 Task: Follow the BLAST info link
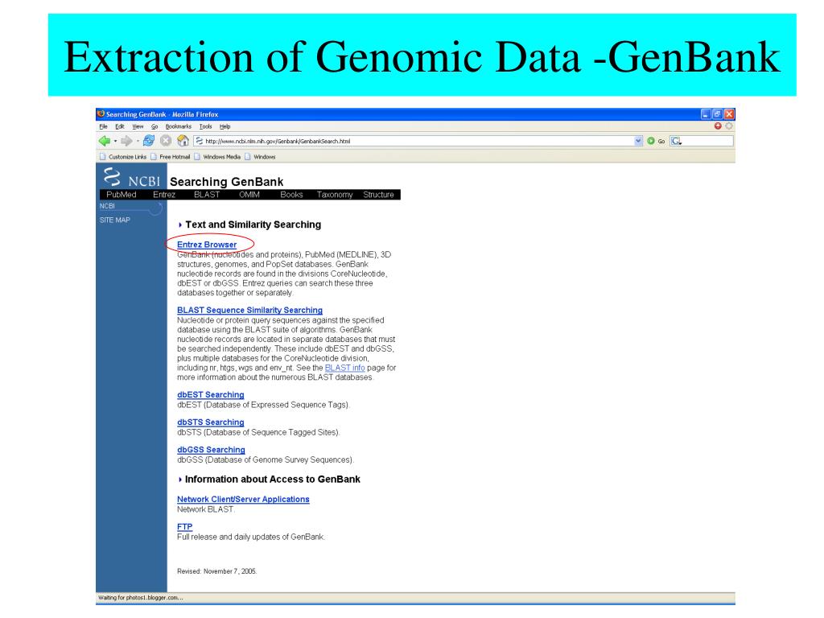coord(344,368)
